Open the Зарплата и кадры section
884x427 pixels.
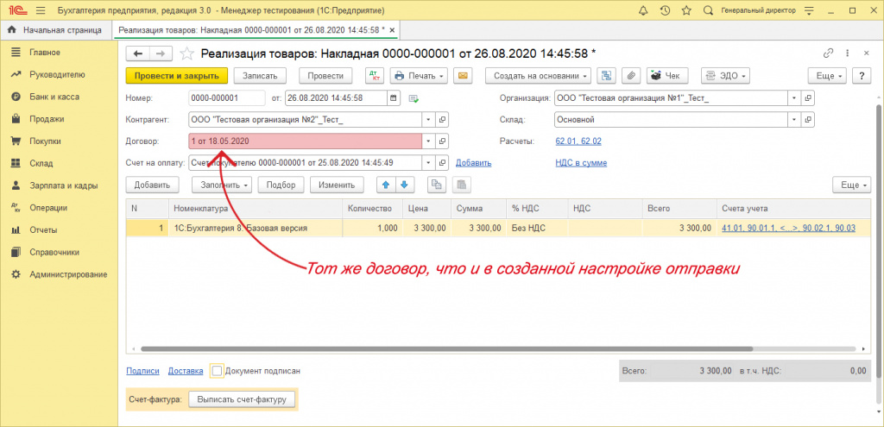pyautogui.click(x=64, y=185)
